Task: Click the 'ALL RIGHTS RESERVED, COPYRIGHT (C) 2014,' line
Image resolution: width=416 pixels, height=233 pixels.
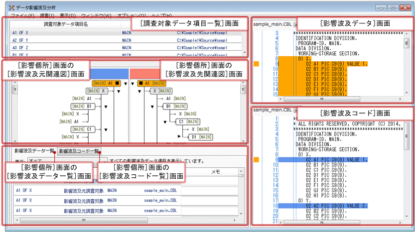Action: point(349,124)
